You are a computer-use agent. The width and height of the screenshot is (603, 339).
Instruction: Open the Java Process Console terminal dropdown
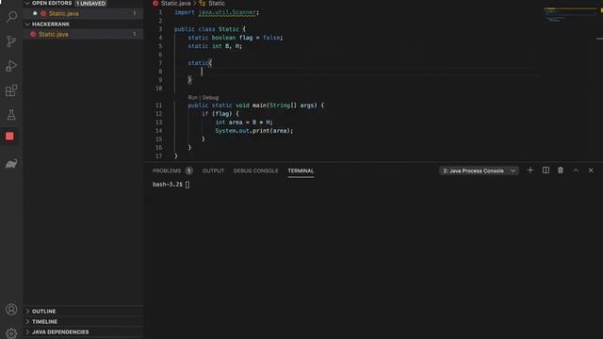pos(479,170)
